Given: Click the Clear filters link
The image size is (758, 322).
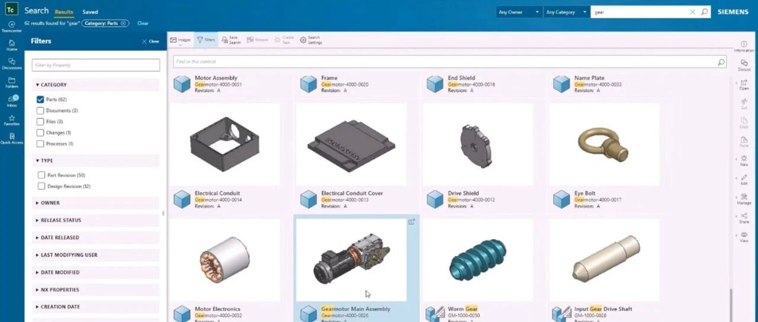Looking at the screenshot, I should 143,24.
